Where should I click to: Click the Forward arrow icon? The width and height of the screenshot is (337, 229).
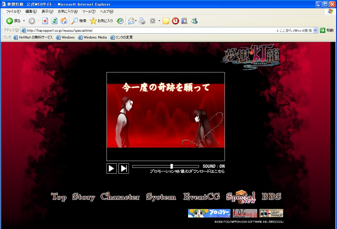click(32, 21)
